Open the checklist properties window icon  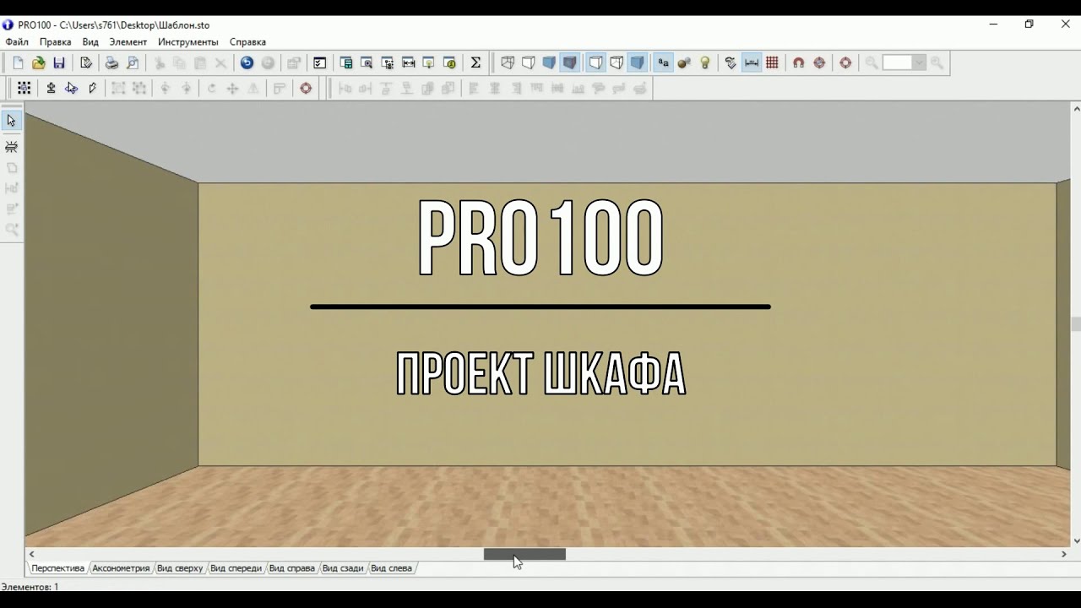click(319, 62)
